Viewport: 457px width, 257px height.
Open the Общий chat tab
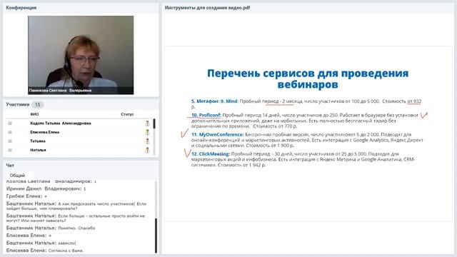click(x=17, y=176)
